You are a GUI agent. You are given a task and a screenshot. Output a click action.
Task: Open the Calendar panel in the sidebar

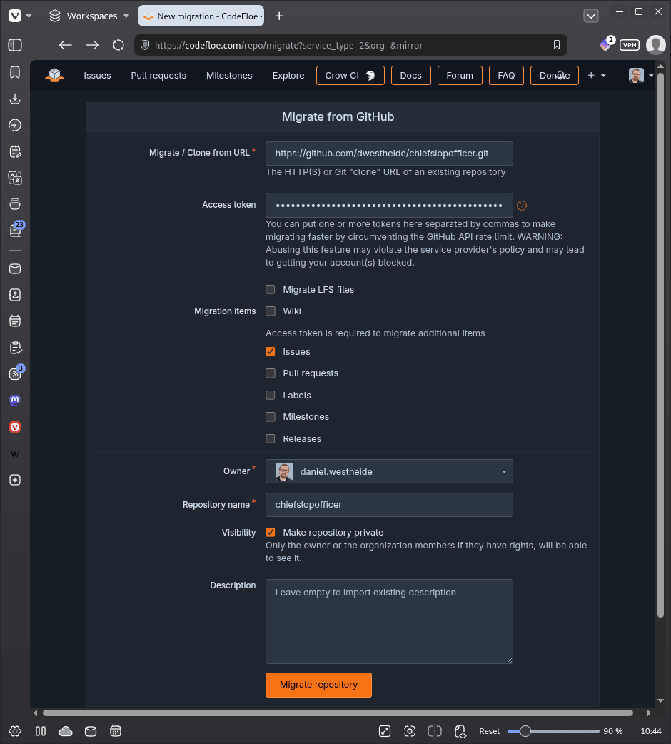[x=15, y=321]
